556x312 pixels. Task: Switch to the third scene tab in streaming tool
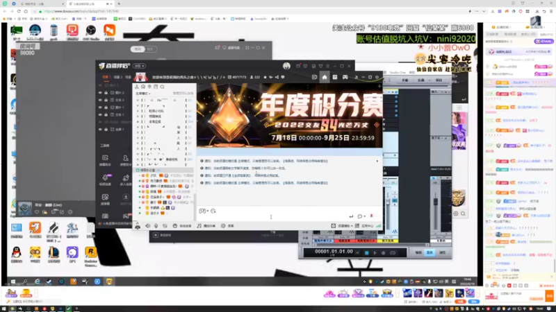[128, 77]
